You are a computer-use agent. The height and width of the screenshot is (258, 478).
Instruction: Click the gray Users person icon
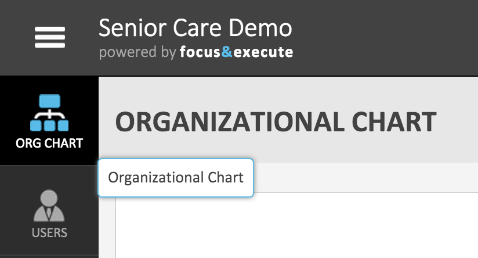click(49, 206)
